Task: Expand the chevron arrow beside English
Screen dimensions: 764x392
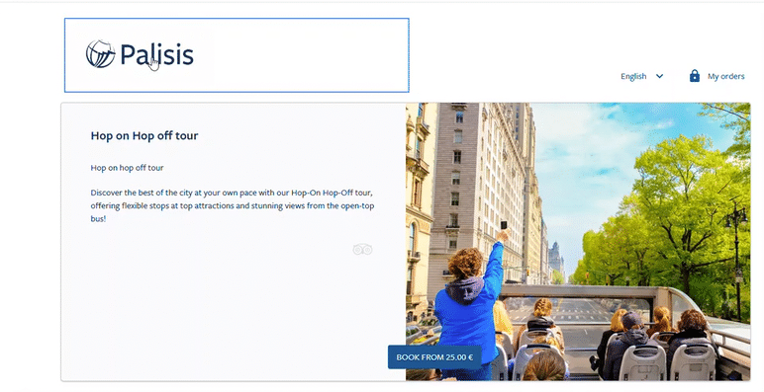Action: tap(659, 76)
